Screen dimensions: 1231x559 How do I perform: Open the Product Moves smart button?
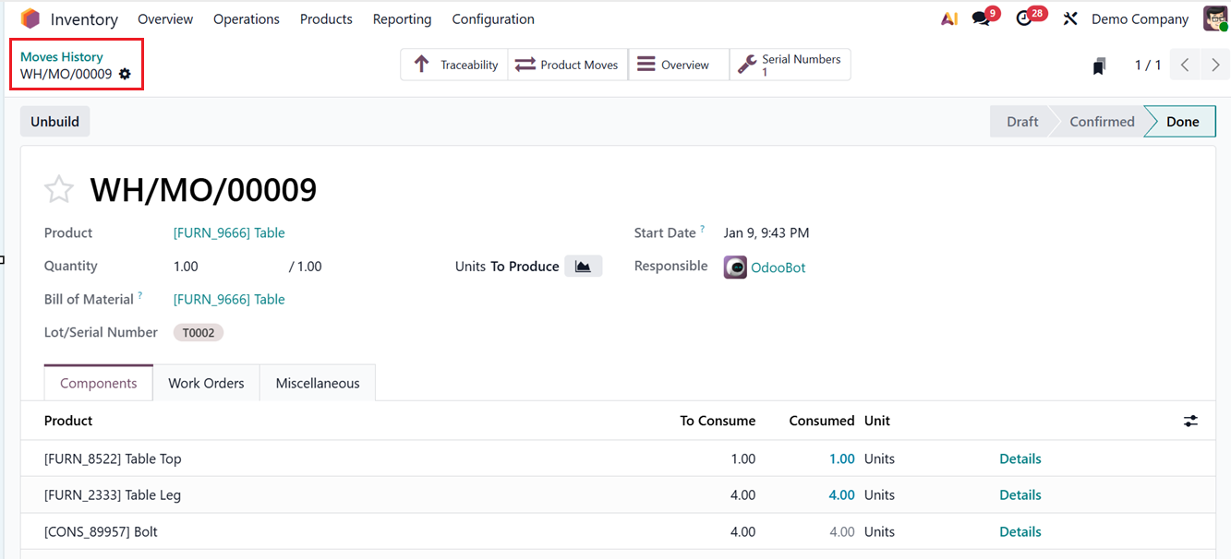568,65
